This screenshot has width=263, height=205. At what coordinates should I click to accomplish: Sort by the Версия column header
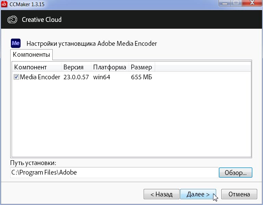coord(76,67)
